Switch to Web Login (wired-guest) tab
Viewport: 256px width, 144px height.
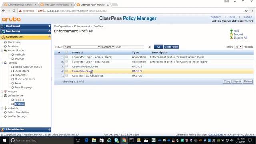pyautogui.click(x=56, y=5)
